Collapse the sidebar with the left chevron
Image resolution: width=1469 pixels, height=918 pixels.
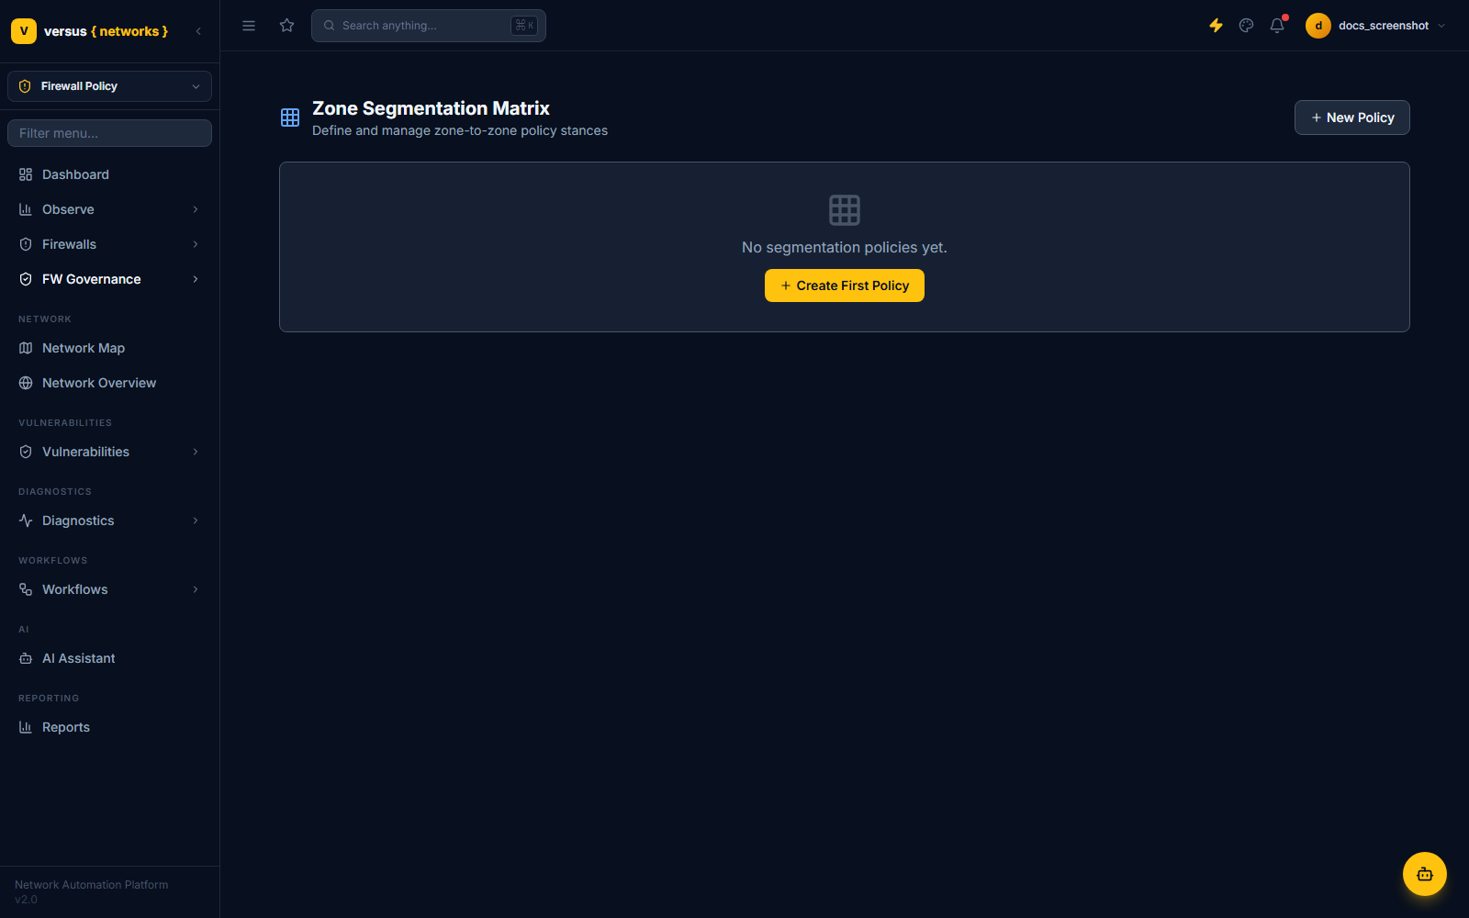198,31
